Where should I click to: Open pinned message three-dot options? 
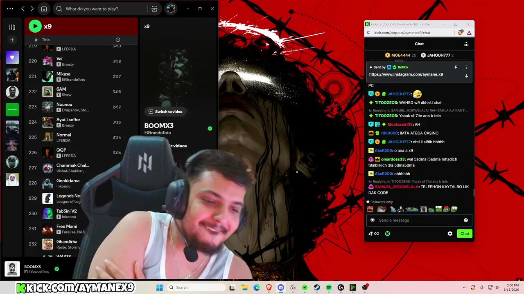click(466, 67)
